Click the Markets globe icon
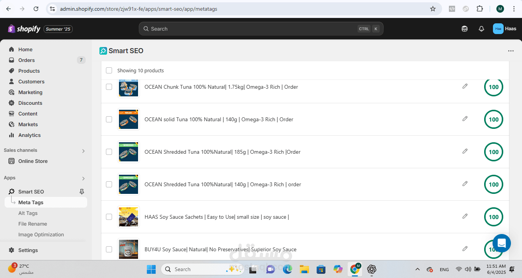This screenshot has width=522, height=278. coord(11,124)
